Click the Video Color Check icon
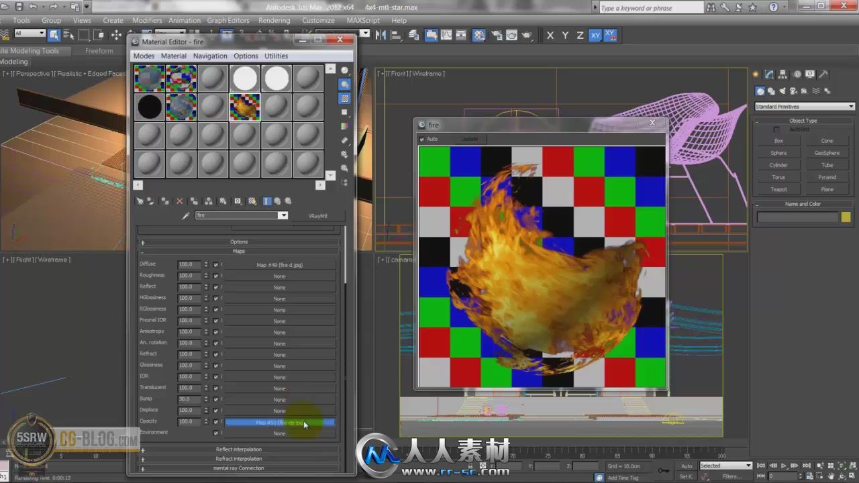The width and height of the screenshot is (859, 483). 345,126
